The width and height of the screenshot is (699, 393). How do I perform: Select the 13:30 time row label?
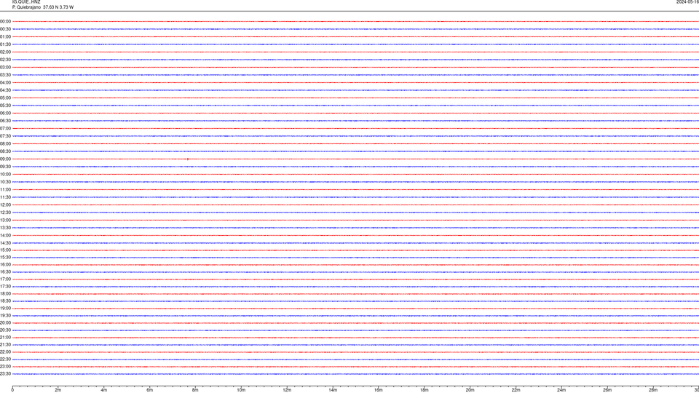click(5, 228)
